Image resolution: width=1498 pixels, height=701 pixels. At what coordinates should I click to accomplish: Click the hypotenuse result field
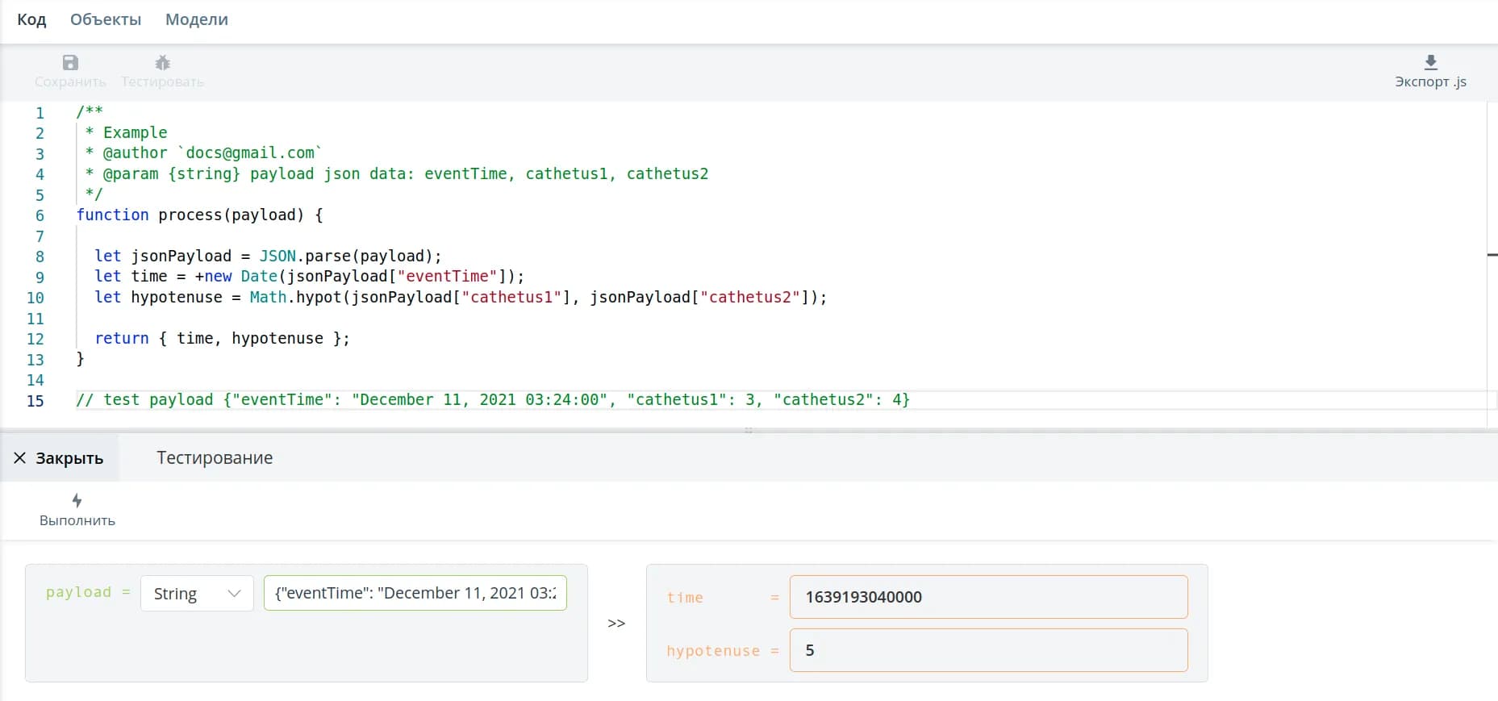(988, 650)
